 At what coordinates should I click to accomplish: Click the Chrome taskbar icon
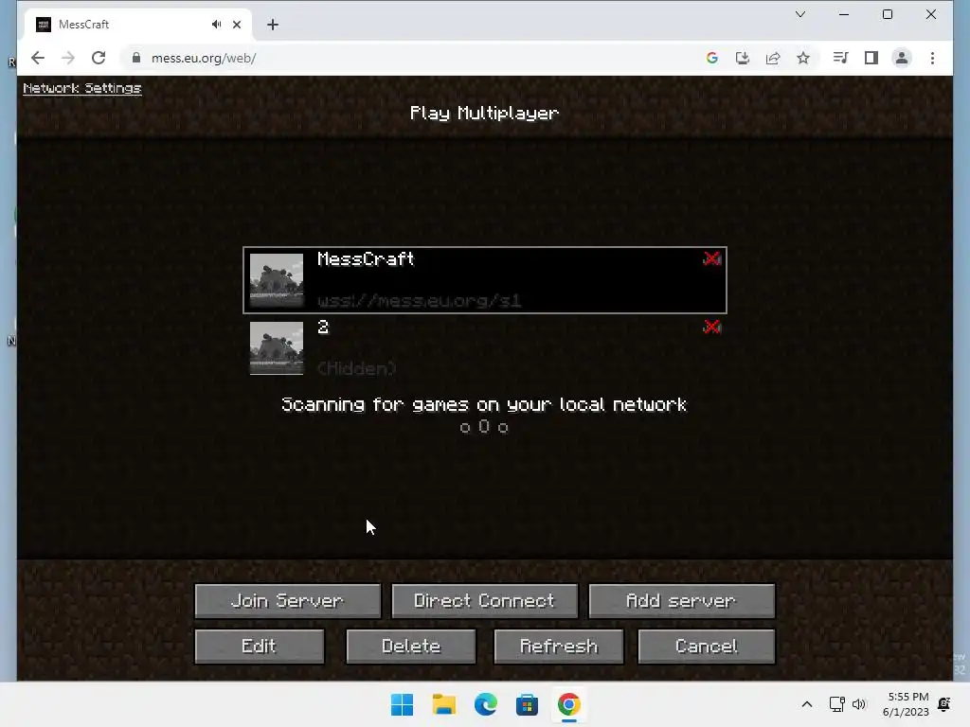pyautogui.click(x=569, y=704)
